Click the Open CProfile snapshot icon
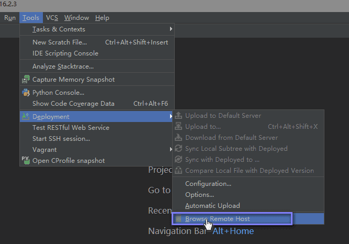 (26, 160)
